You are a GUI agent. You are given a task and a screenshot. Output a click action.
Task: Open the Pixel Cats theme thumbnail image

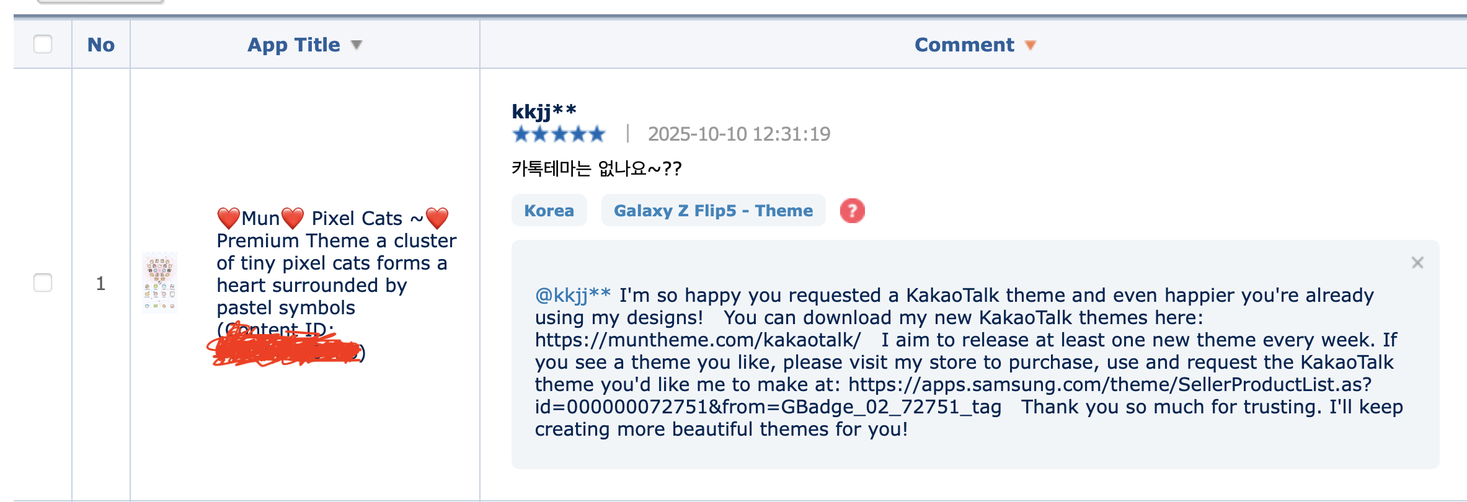(x=160, y=283)
